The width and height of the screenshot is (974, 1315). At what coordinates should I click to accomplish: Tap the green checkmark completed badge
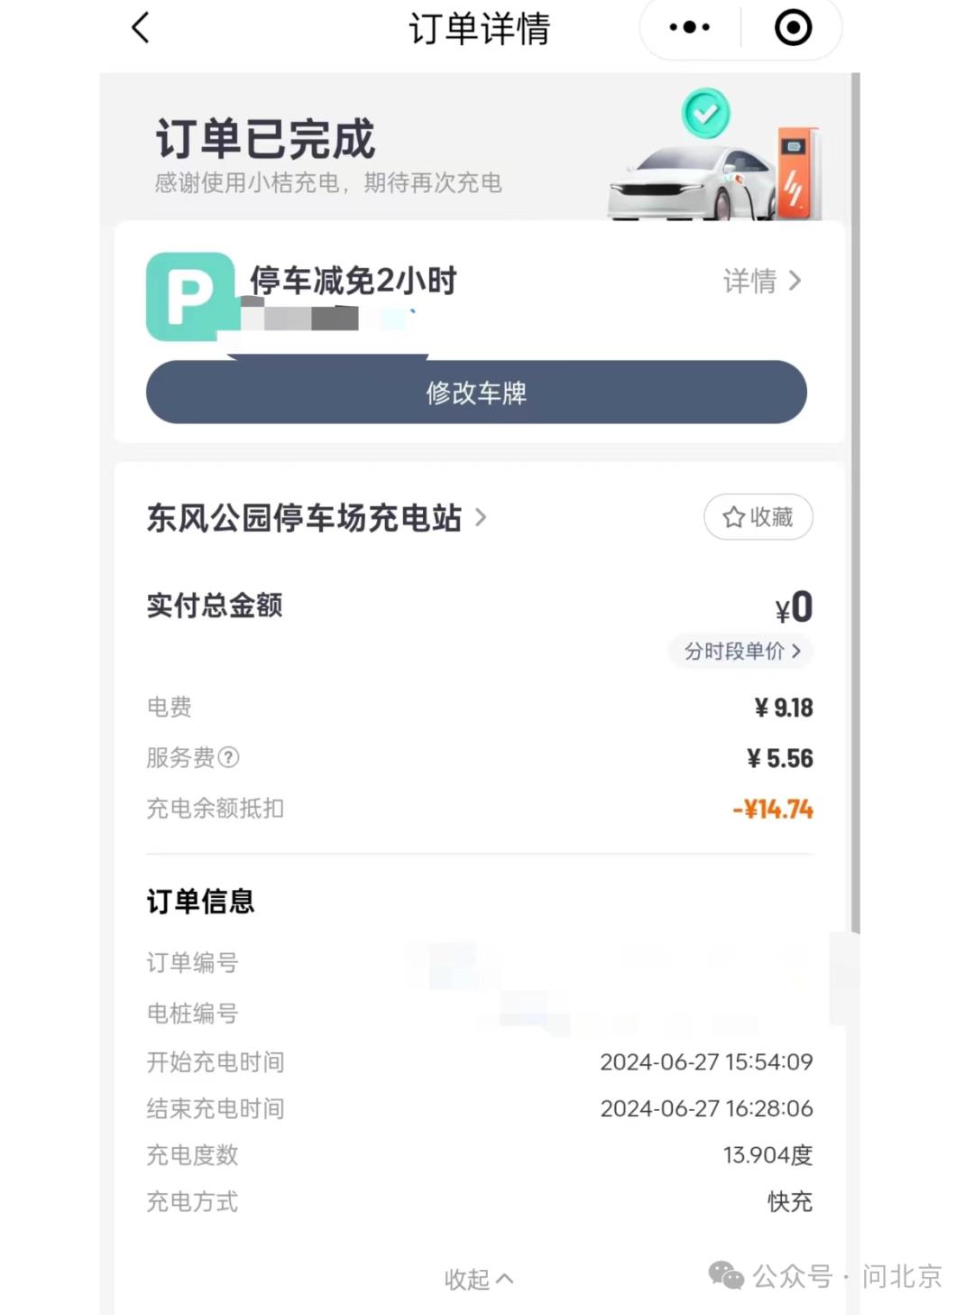point(705,114)
